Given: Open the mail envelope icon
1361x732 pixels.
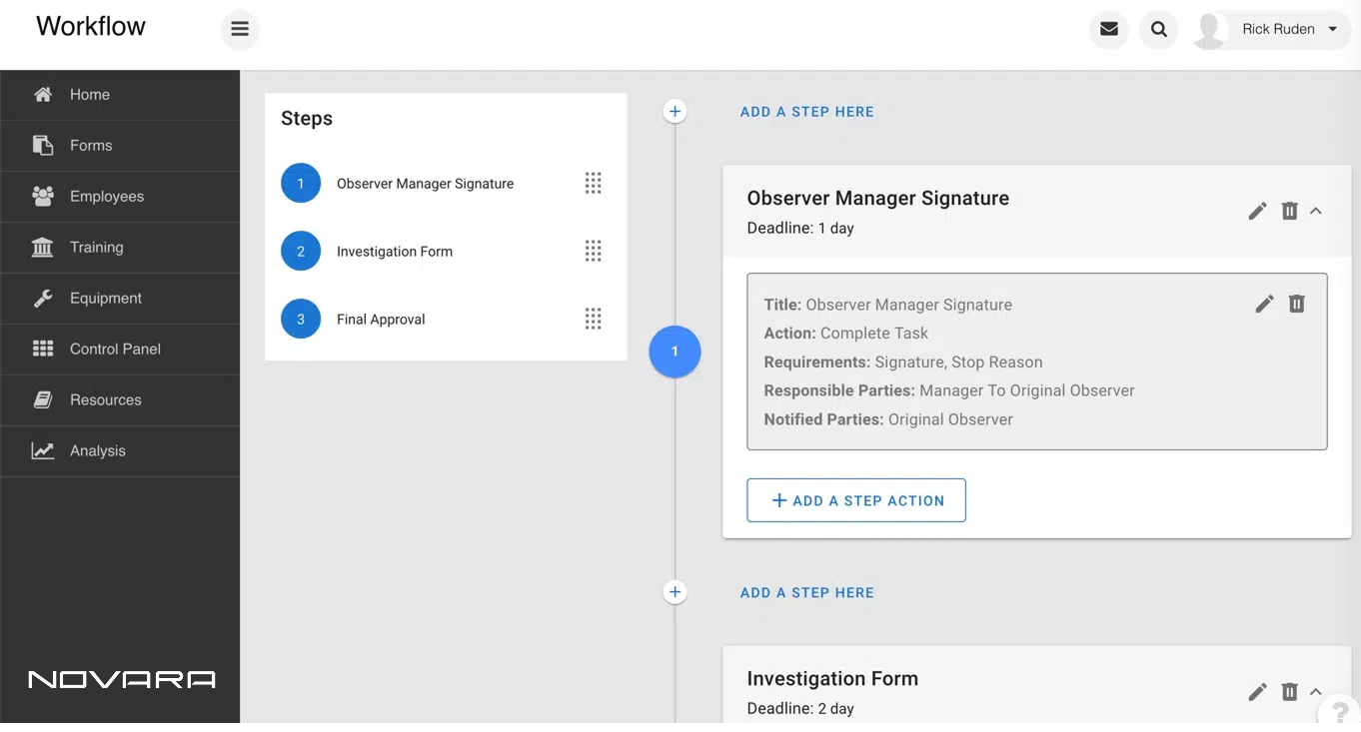Looking at the screenshot, I should pos(1108,29).
